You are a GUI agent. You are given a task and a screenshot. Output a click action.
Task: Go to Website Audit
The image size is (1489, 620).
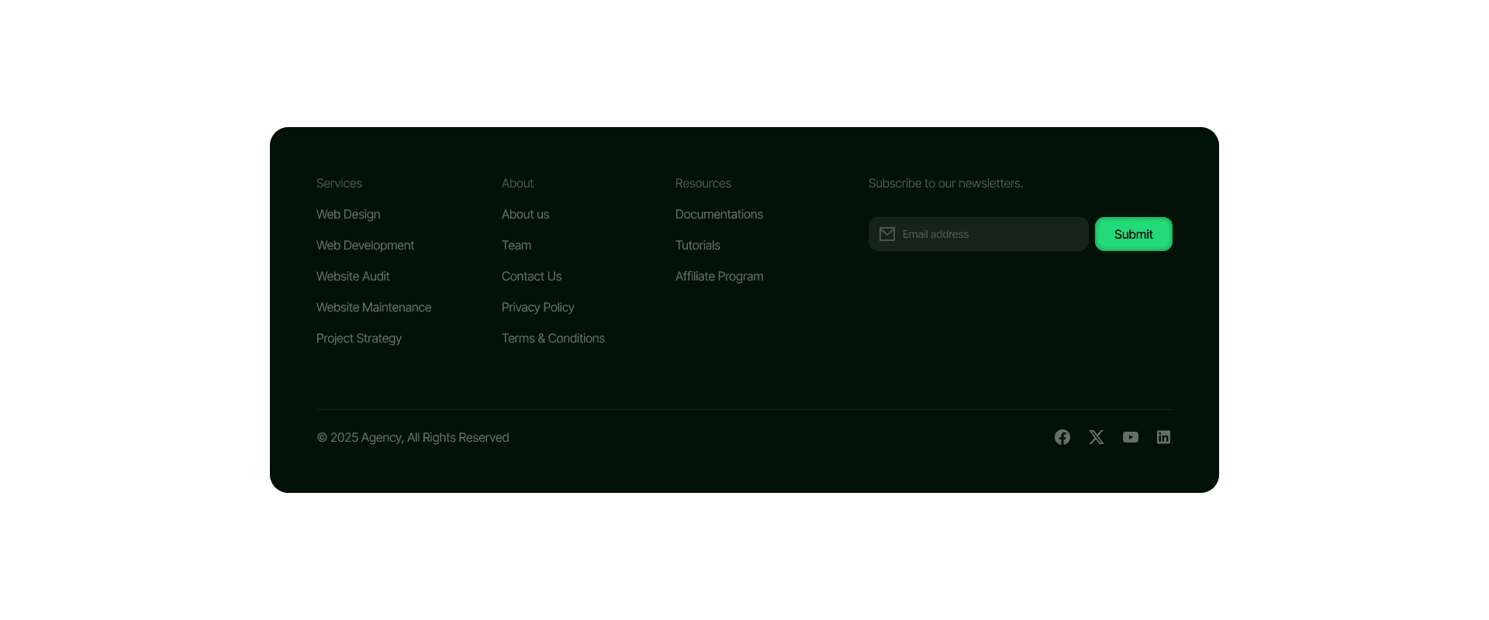point(353,277)
